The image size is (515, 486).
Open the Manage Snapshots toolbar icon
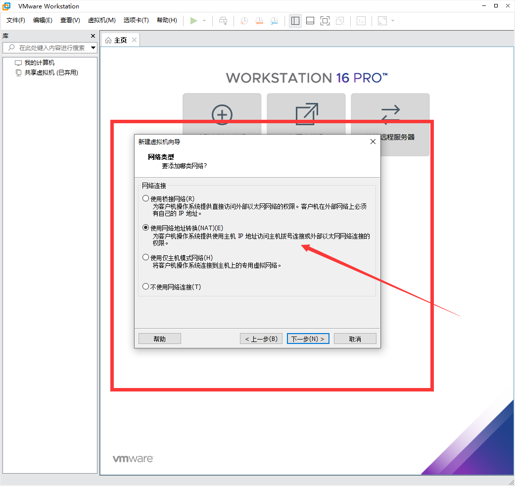(274, 20)
